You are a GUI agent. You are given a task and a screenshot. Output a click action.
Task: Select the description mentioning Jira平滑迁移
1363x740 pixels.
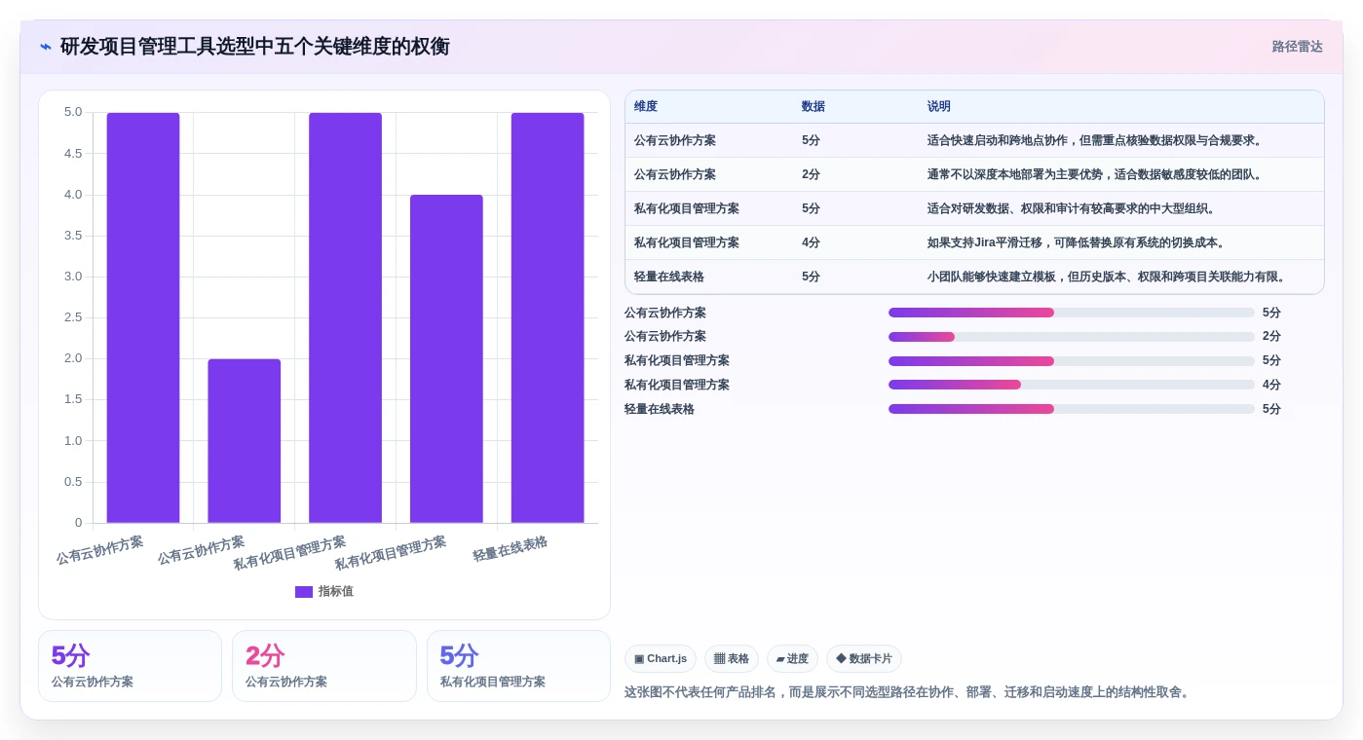(1078, 242)
